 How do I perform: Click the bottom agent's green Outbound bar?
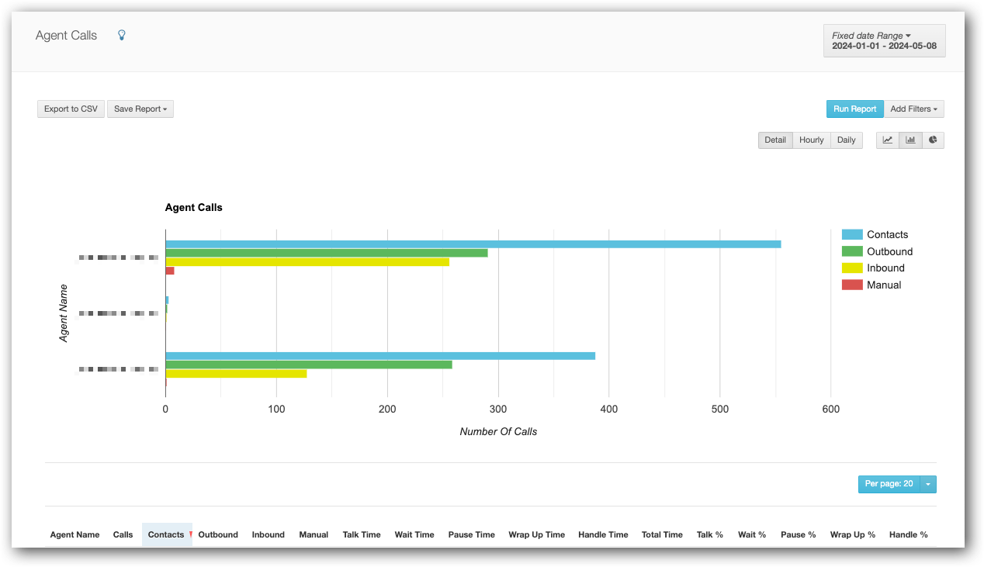pyautogui.click(x=309, y=365)
